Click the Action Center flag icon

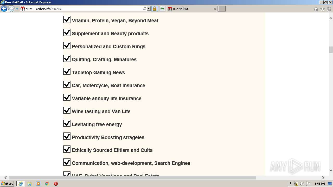pyautogui.click(x=308, y=184)
